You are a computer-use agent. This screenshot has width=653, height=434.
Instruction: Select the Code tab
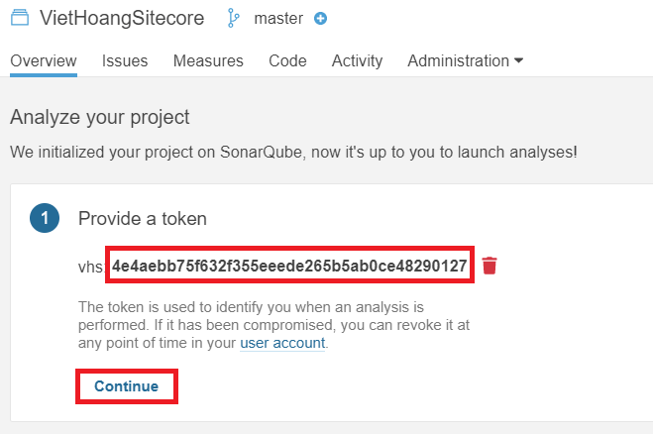coord(287,60)
